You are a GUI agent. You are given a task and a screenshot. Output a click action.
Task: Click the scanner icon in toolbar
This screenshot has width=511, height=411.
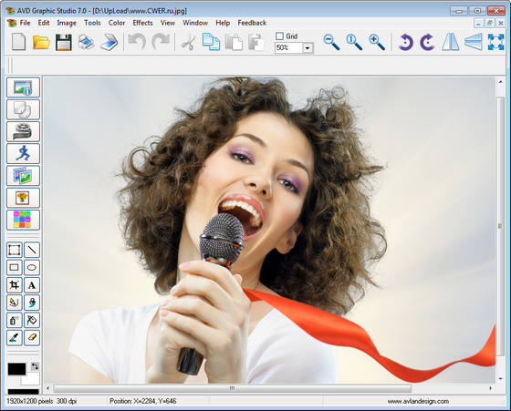tap(109, 42)
